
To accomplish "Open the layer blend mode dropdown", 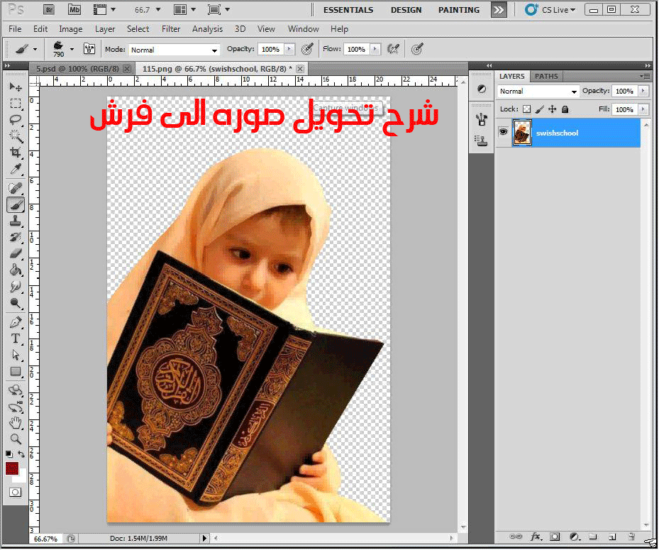I will point(538,92).
